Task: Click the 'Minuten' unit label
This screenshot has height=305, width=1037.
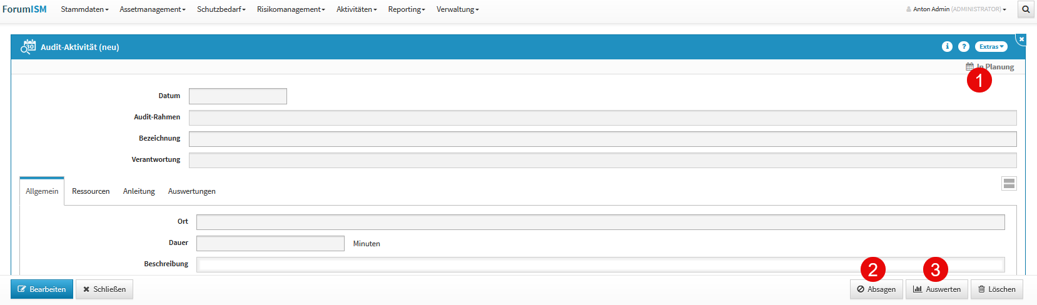Action: click(367, 244)
